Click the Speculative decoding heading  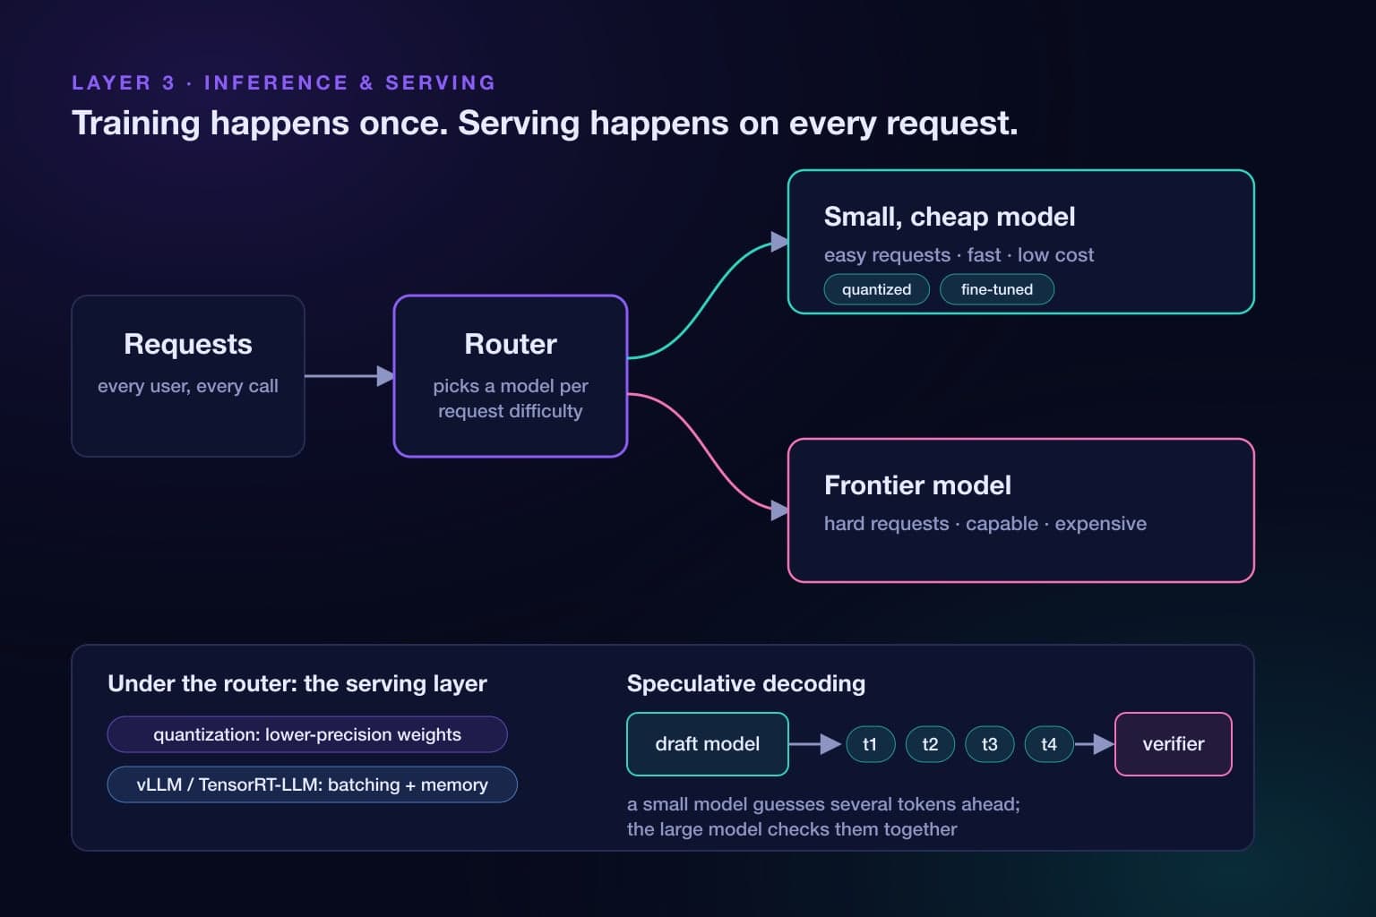click(746, 683)
